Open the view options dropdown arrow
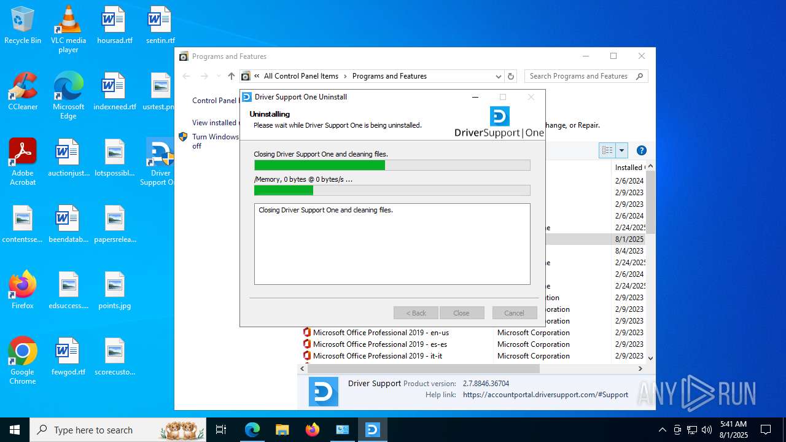 click(x=621, y=150)
